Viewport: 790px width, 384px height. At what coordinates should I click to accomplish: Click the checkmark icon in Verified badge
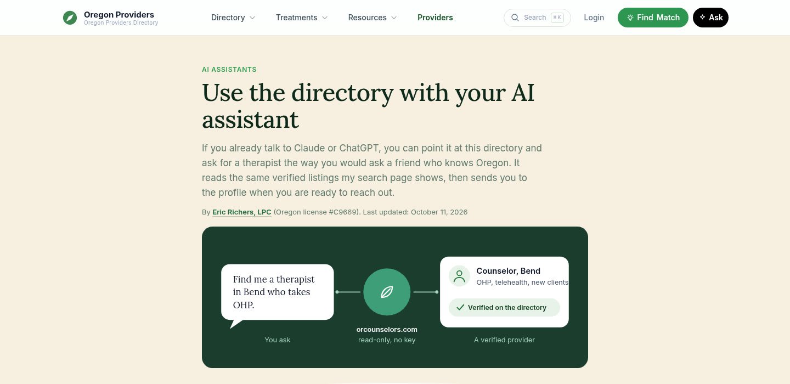click(460, 307)
